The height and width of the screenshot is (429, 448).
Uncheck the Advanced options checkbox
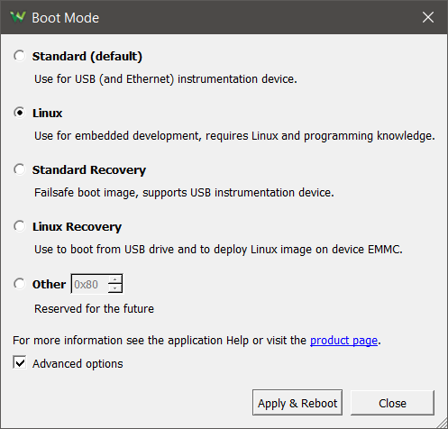tap(20, 363)
